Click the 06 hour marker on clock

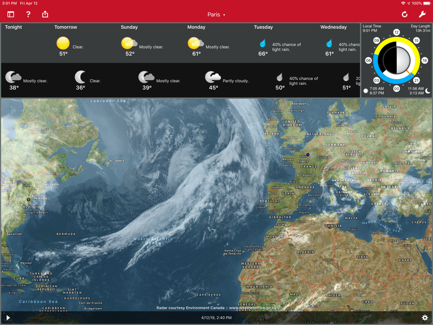368,60
